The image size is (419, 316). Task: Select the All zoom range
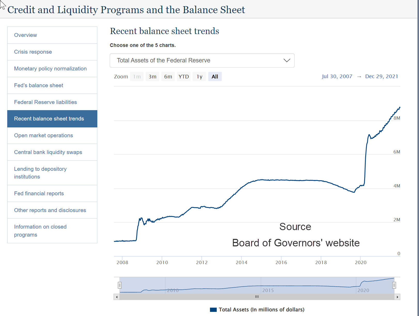pos(215,77)
